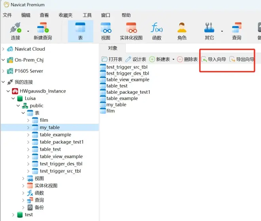Screen dimensions: 261x221
Task: Expand the P1605 Server node
Action: click(3, 71)
